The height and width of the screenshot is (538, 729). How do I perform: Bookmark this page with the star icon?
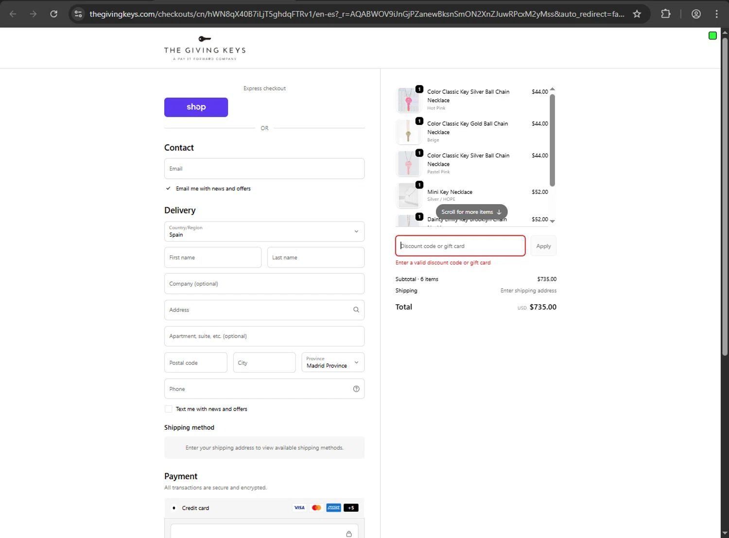[637, 14]
